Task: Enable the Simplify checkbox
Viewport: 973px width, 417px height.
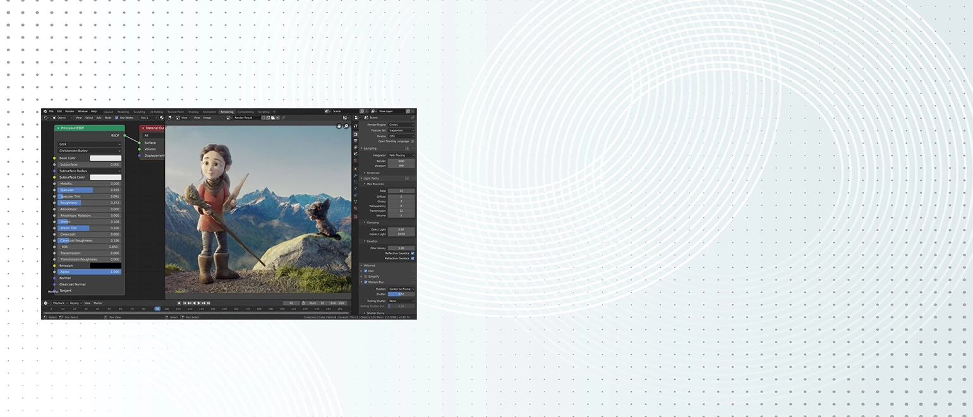Action: click(366, 276)
